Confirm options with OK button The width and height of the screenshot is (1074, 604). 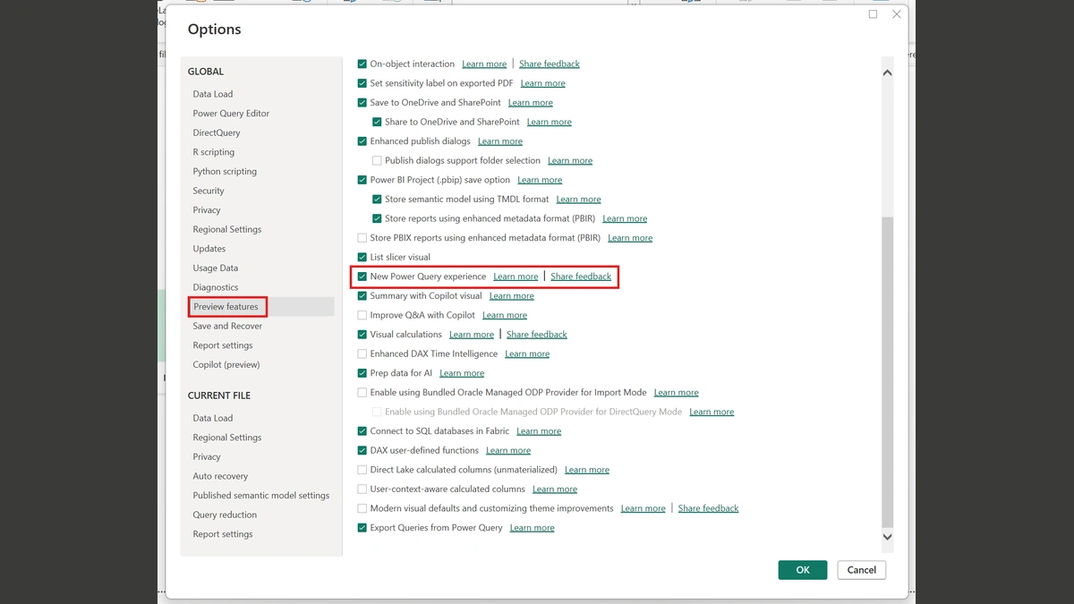pyautogui.click(x=803, y=570)
